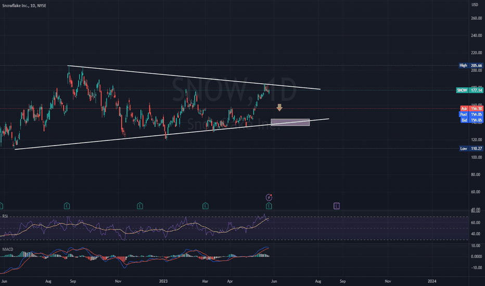Click the Snowflake Inc., 1D, NYSE title
The image size is (485, 286).
24,6
